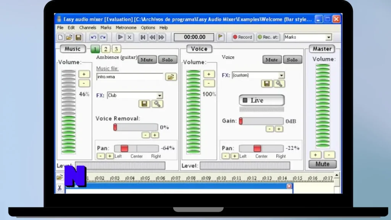Increase Voice Gain with the plus button
This screenshot has height=220, width=391.
click(x=279, y=129)
